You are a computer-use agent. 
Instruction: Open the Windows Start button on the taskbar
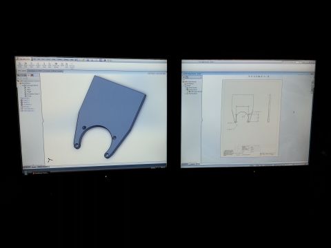click(x=26, y=174)
